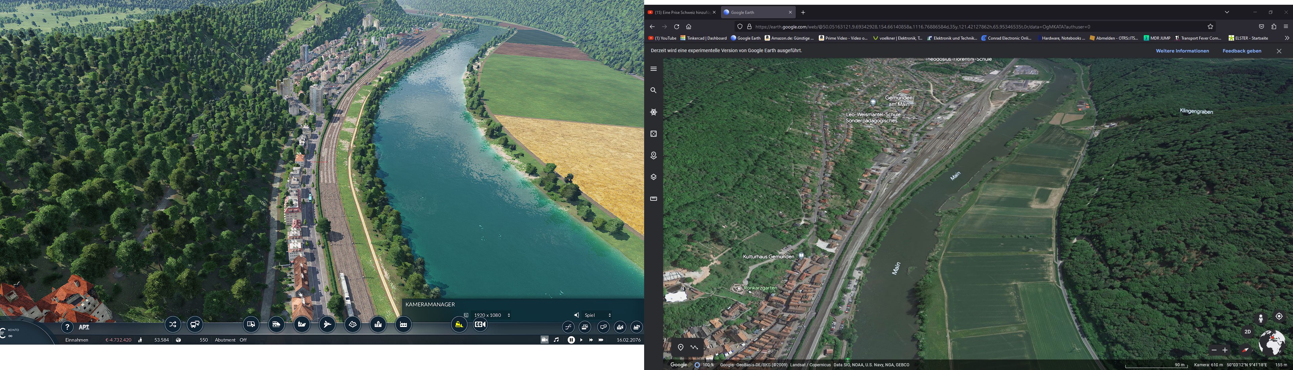
Task: Click the I'm Feeling Lucky dice icon
Action: coord(654,134)
